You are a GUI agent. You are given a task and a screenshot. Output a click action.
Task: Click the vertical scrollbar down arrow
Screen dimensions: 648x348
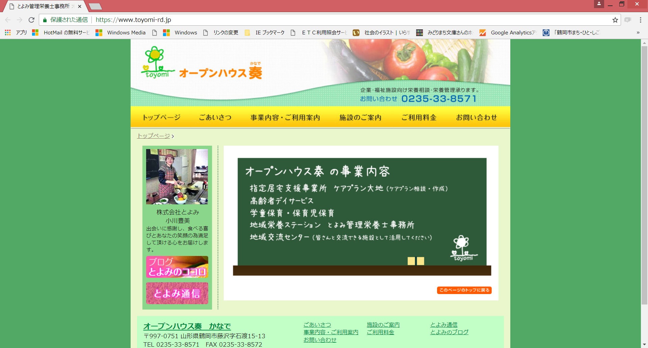pyautogui.click(x=644, y=344)
